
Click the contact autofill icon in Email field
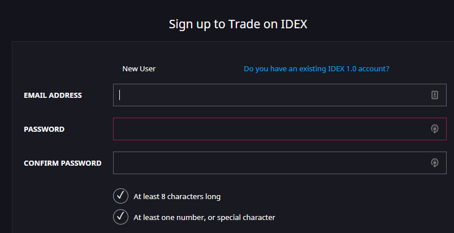tap(434, 95)
